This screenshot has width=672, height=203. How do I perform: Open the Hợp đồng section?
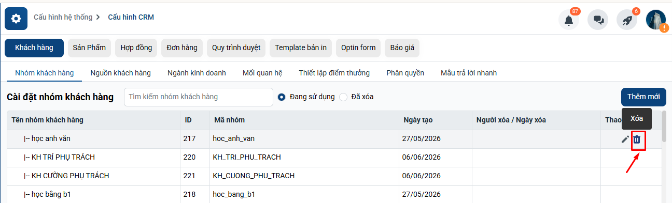pos(136,48)
